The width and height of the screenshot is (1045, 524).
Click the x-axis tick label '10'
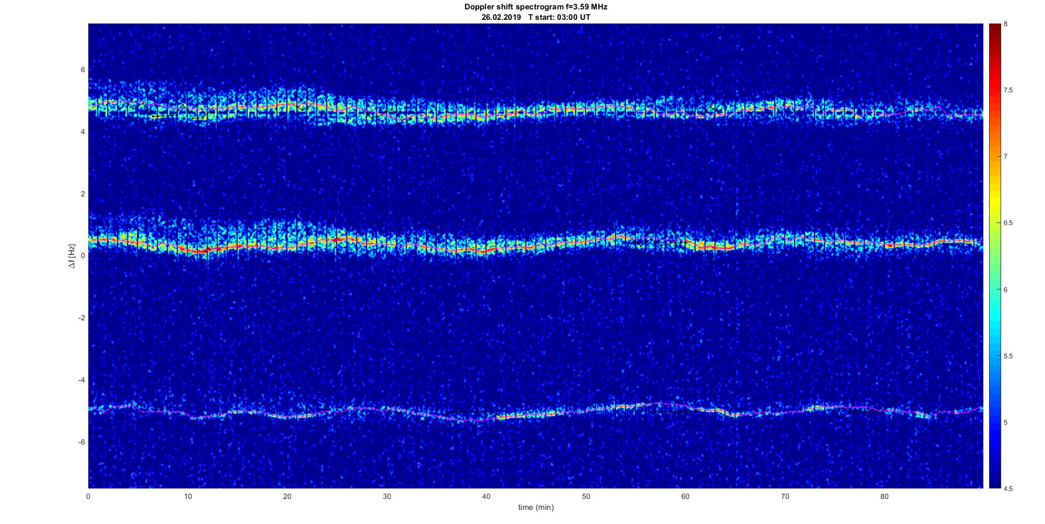[188, 496]
